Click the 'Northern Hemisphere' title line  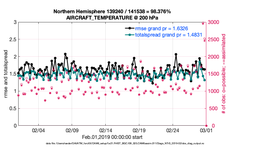tap(112, 11)
